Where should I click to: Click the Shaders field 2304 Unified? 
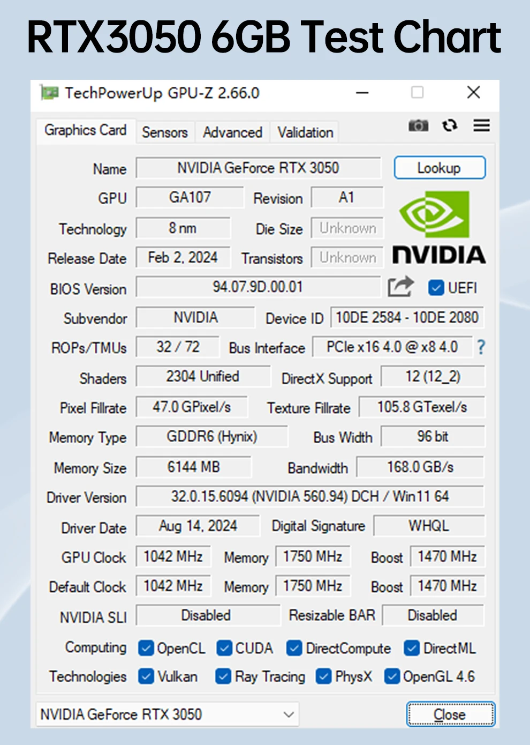point(203,376)
